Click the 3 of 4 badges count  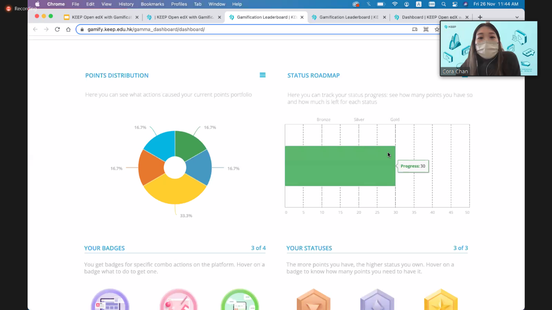pos(258,248)
